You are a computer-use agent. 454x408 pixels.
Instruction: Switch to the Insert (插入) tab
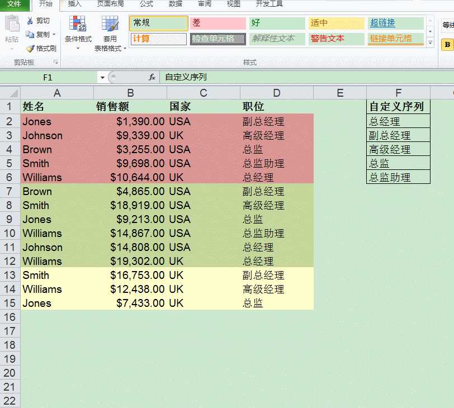[74, 4]
